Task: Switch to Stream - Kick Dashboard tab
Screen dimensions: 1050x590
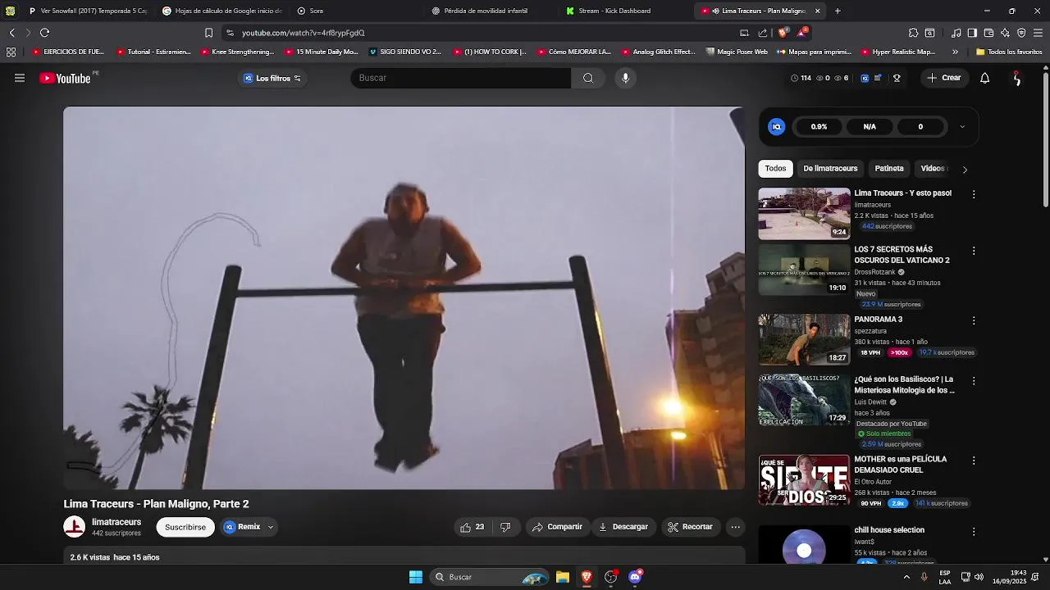Action: (625, 11)
